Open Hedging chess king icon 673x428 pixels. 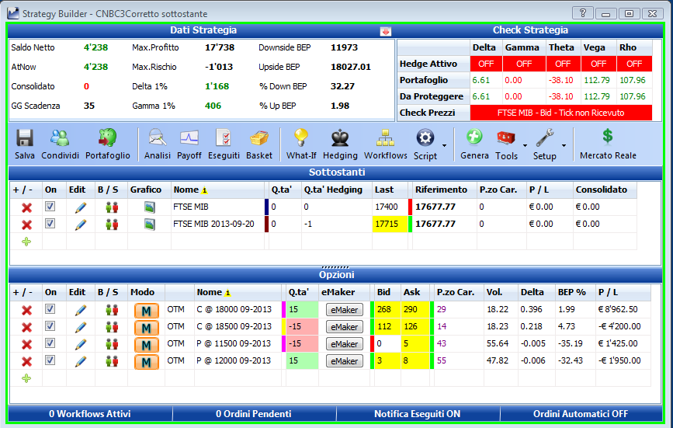pos(340,138)
